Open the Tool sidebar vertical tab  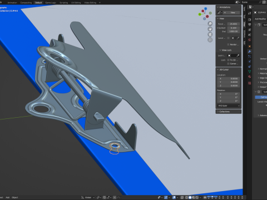pos(244,17)
